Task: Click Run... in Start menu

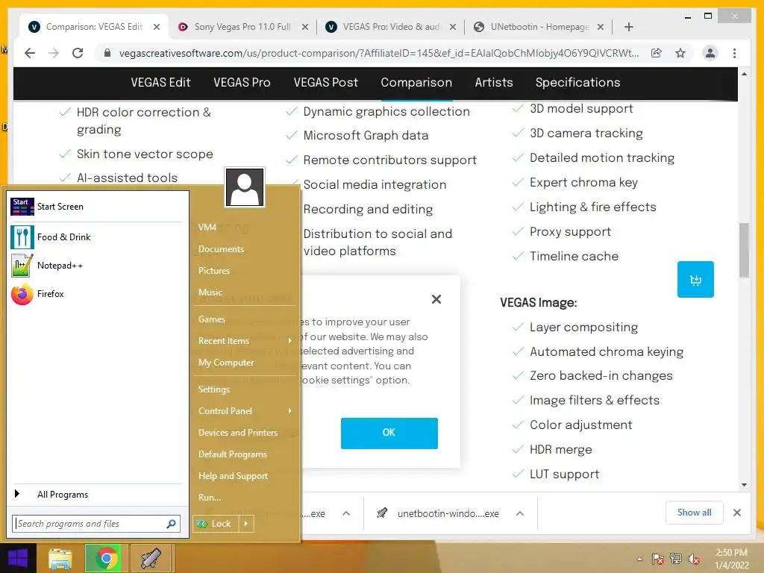Action: pyautogui.click(x=210, y=498)
